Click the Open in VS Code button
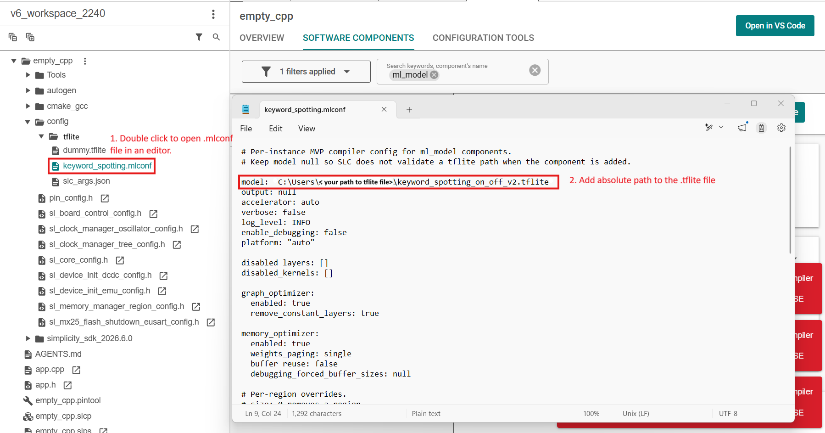The width and height of the screenshot is (825, 433). tap(775, 26)
